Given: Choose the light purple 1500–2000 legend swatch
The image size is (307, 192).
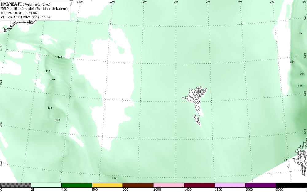Looking at the screenshot, I should 230,185.
